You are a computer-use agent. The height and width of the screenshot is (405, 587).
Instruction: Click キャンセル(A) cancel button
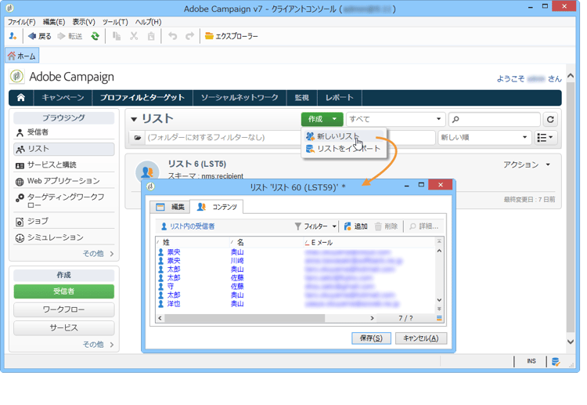[421, 338]
